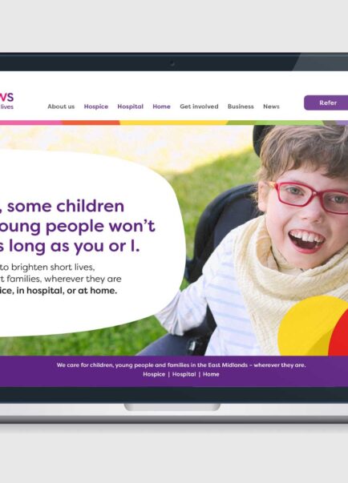Click the yellow circle graphic on the photo
348x483 pixels.
pyautogui.click(x=308, y=327)
